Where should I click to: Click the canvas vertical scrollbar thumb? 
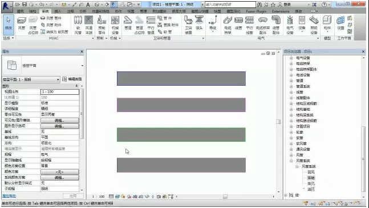click(278, 122)
